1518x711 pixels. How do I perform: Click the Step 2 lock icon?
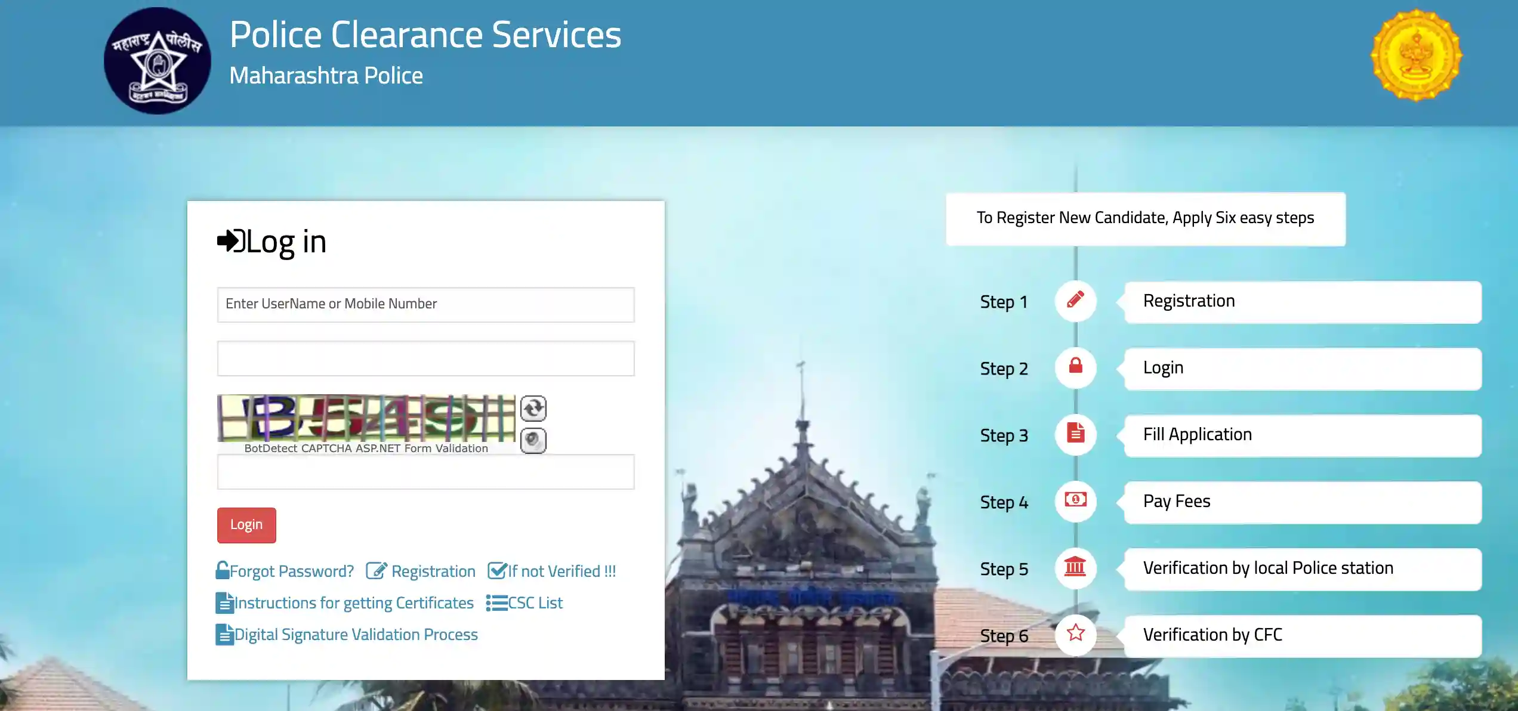tap(1075, 367)
